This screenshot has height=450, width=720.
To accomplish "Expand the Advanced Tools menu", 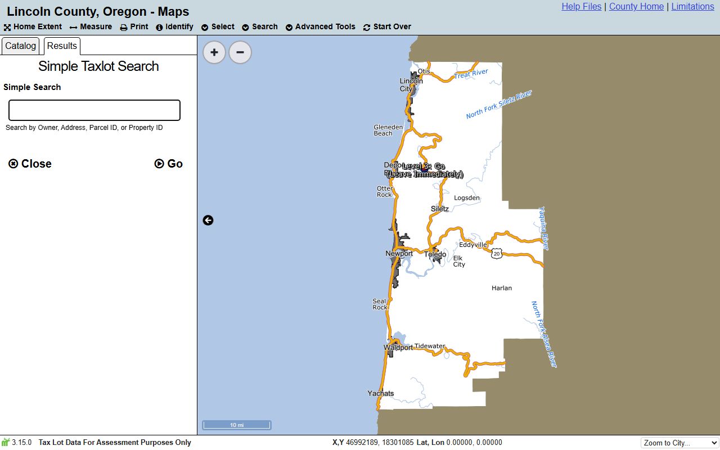I will 320,27.
